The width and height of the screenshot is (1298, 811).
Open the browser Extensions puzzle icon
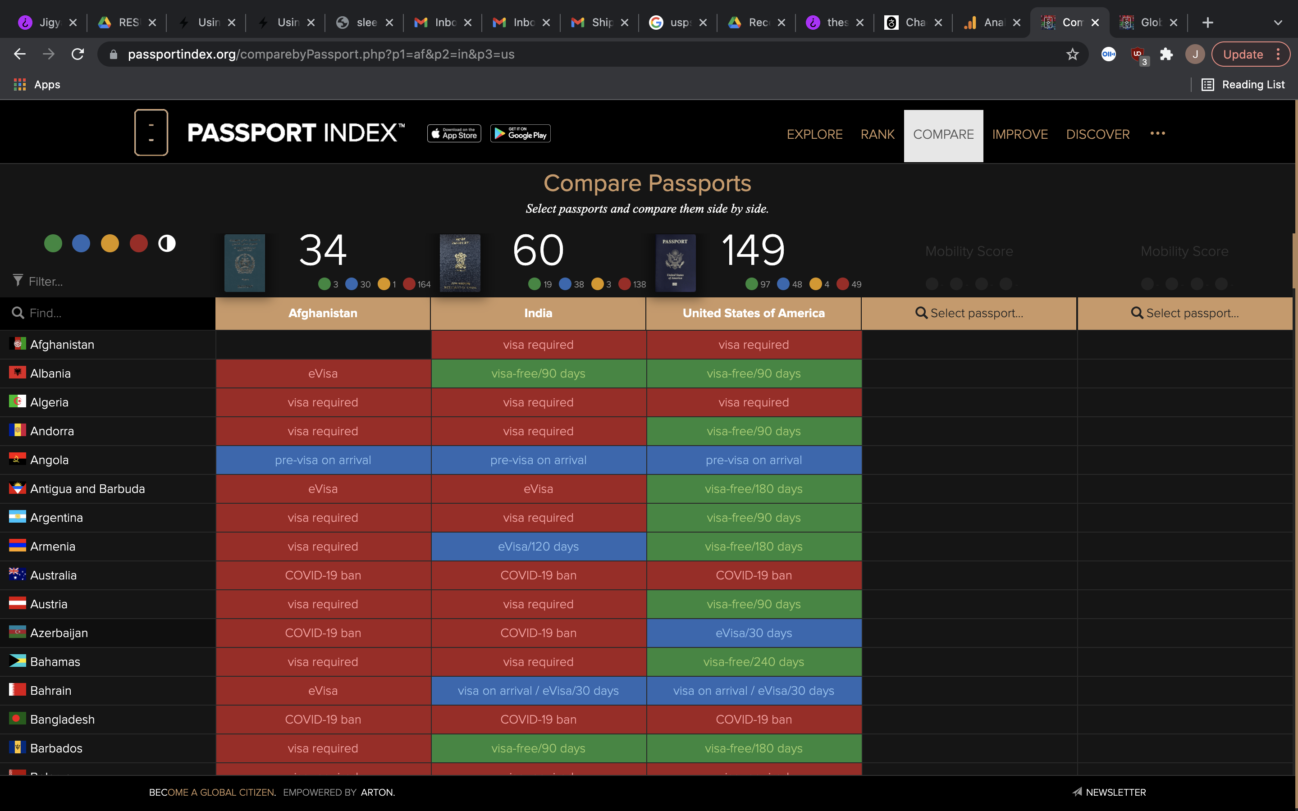[1166, 54]
